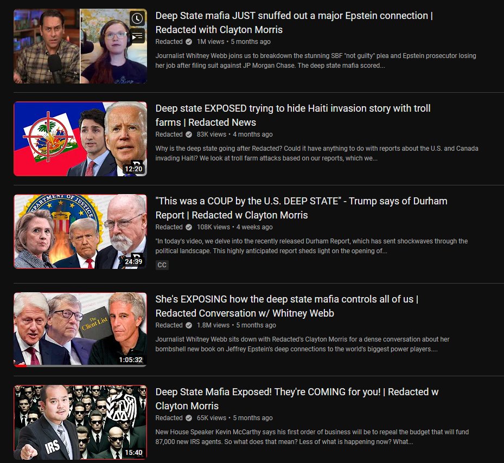The height and width of the screenshot is (463, 504).
Task: Click the Add to queue icon
Action: point(137,36)
